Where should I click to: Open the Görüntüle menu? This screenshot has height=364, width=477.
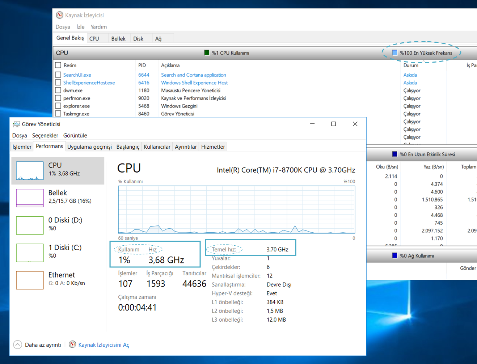pyautogui.click(x=75, y=135)
